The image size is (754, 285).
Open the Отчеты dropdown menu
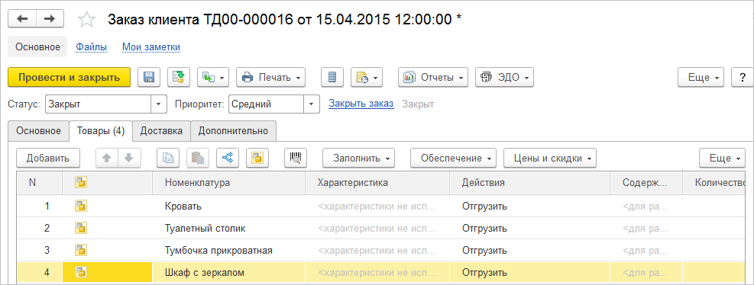coord(433,77)
